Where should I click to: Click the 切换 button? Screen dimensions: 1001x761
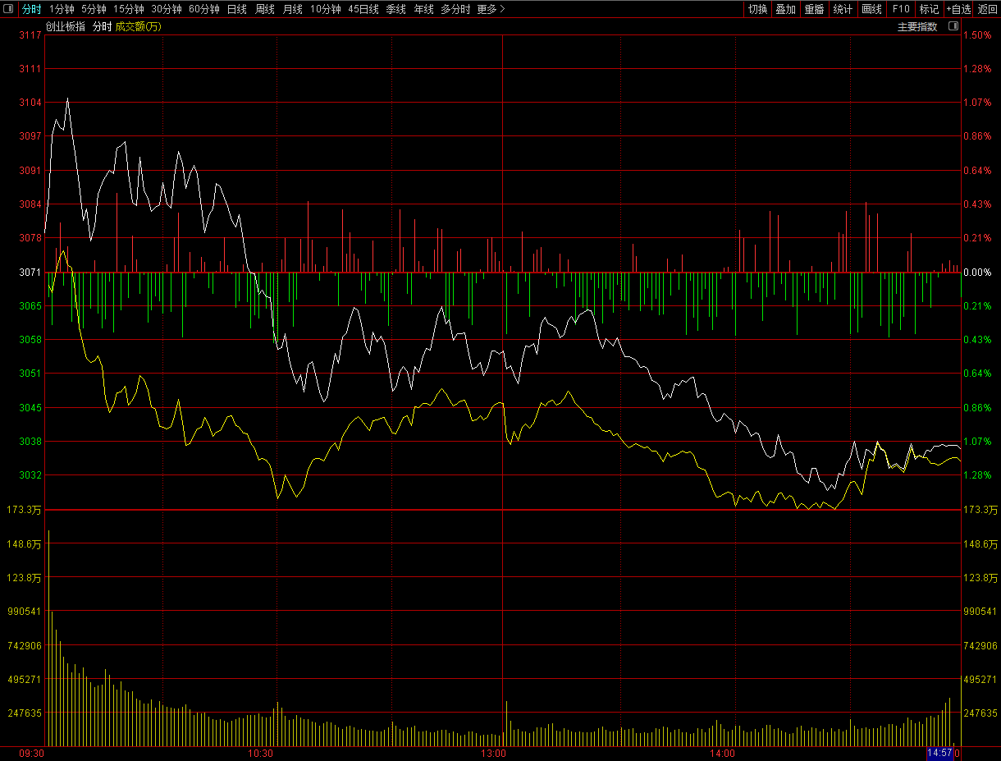757,9
